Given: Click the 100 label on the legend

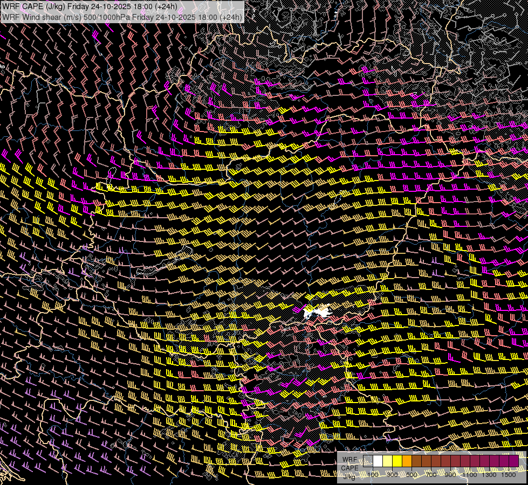Looking at the screenshot, I should [373, 475].
